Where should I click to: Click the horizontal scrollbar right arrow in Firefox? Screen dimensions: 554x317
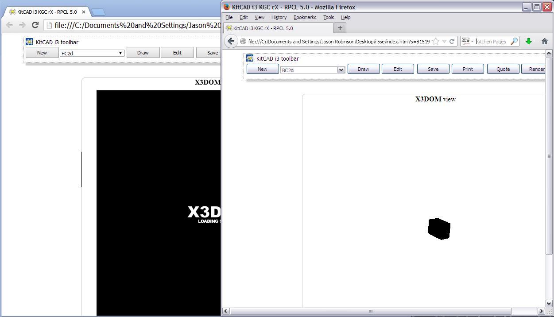(541, 311)
